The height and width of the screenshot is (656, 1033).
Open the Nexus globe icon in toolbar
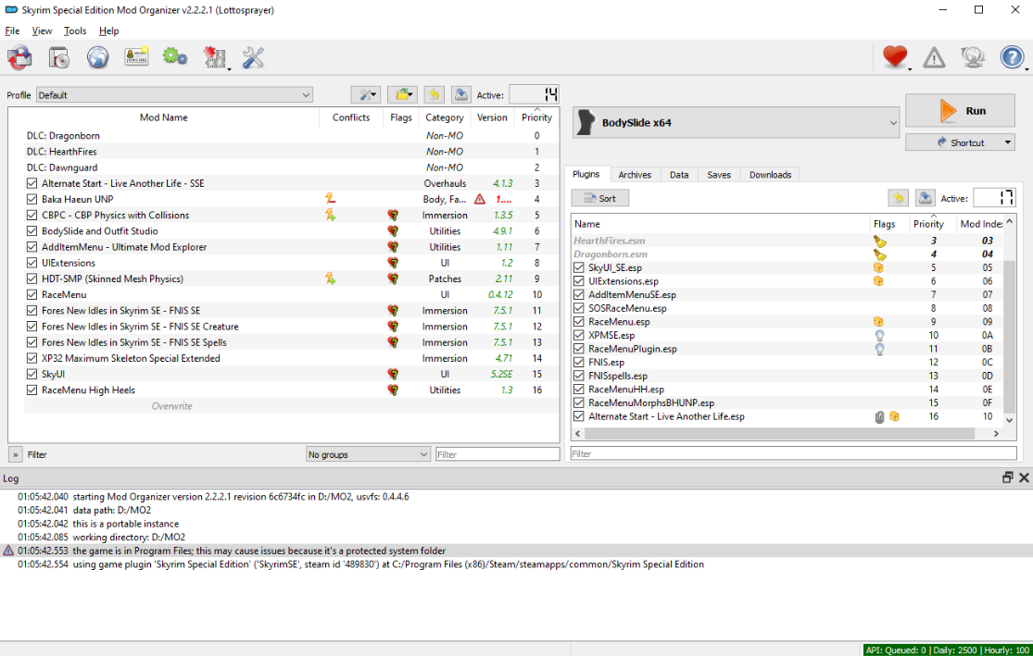97,58
